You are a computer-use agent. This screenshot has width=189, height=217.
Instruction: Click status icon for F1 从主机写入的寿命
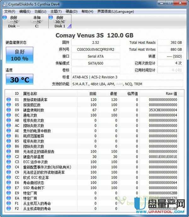point(9,203)
